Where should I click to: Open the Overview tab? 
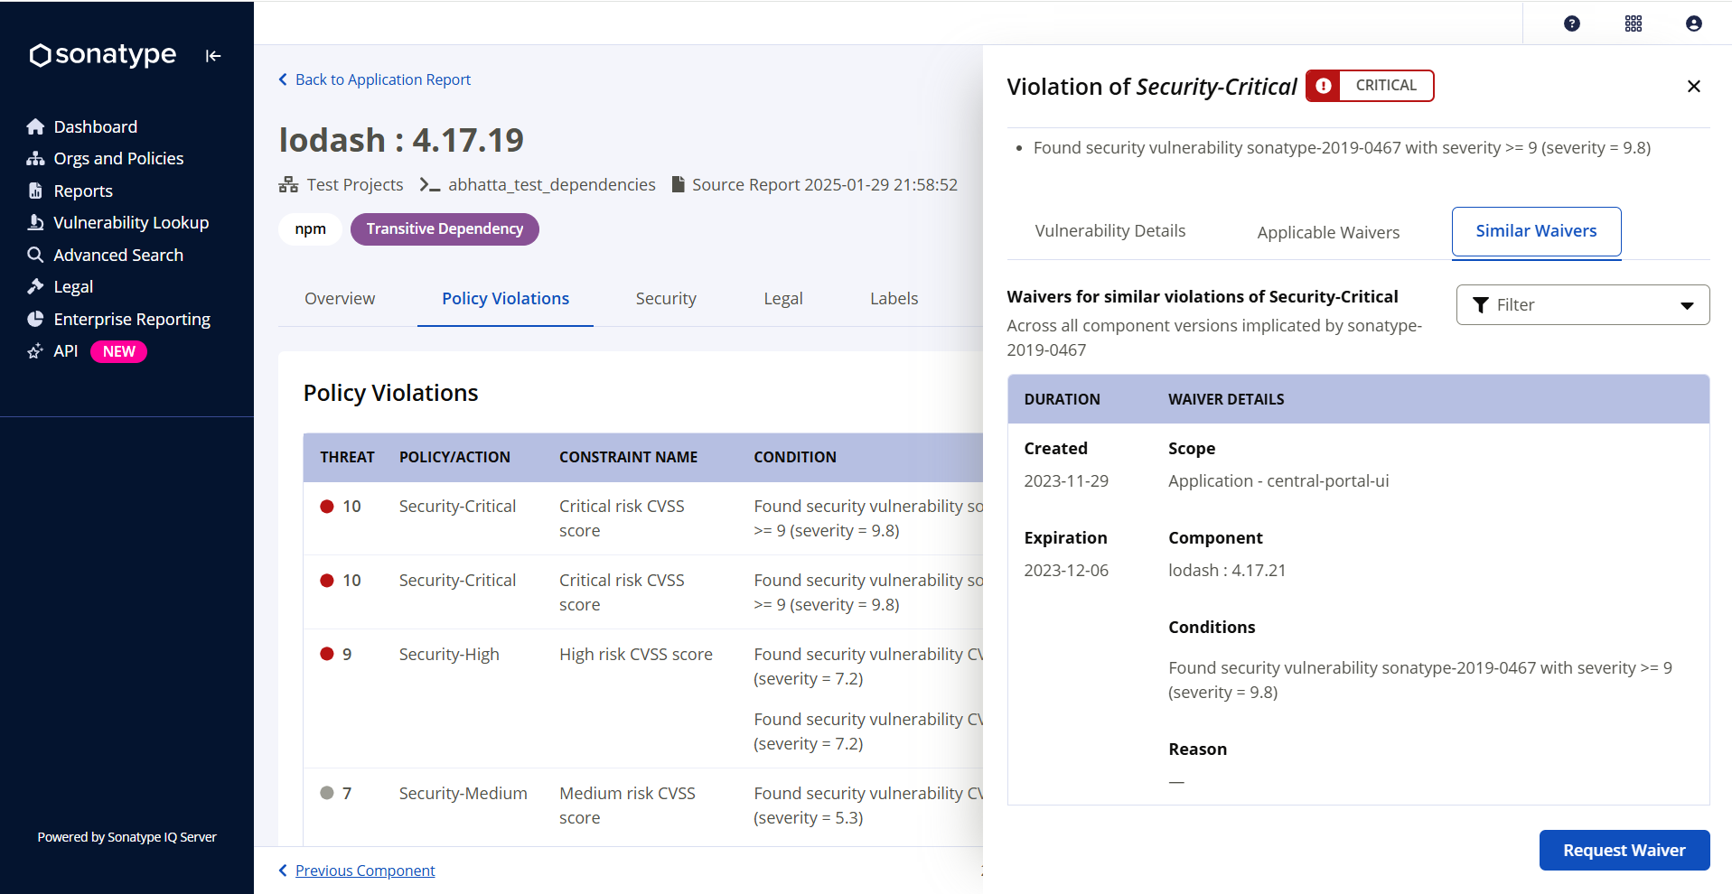340,299
